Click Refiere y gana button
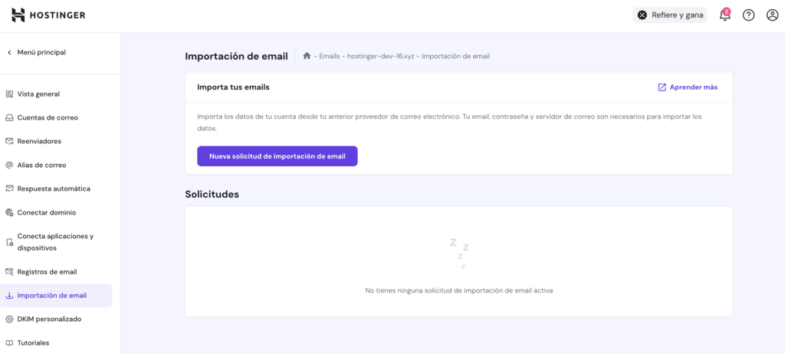785x354 pixels. (670, 15)
